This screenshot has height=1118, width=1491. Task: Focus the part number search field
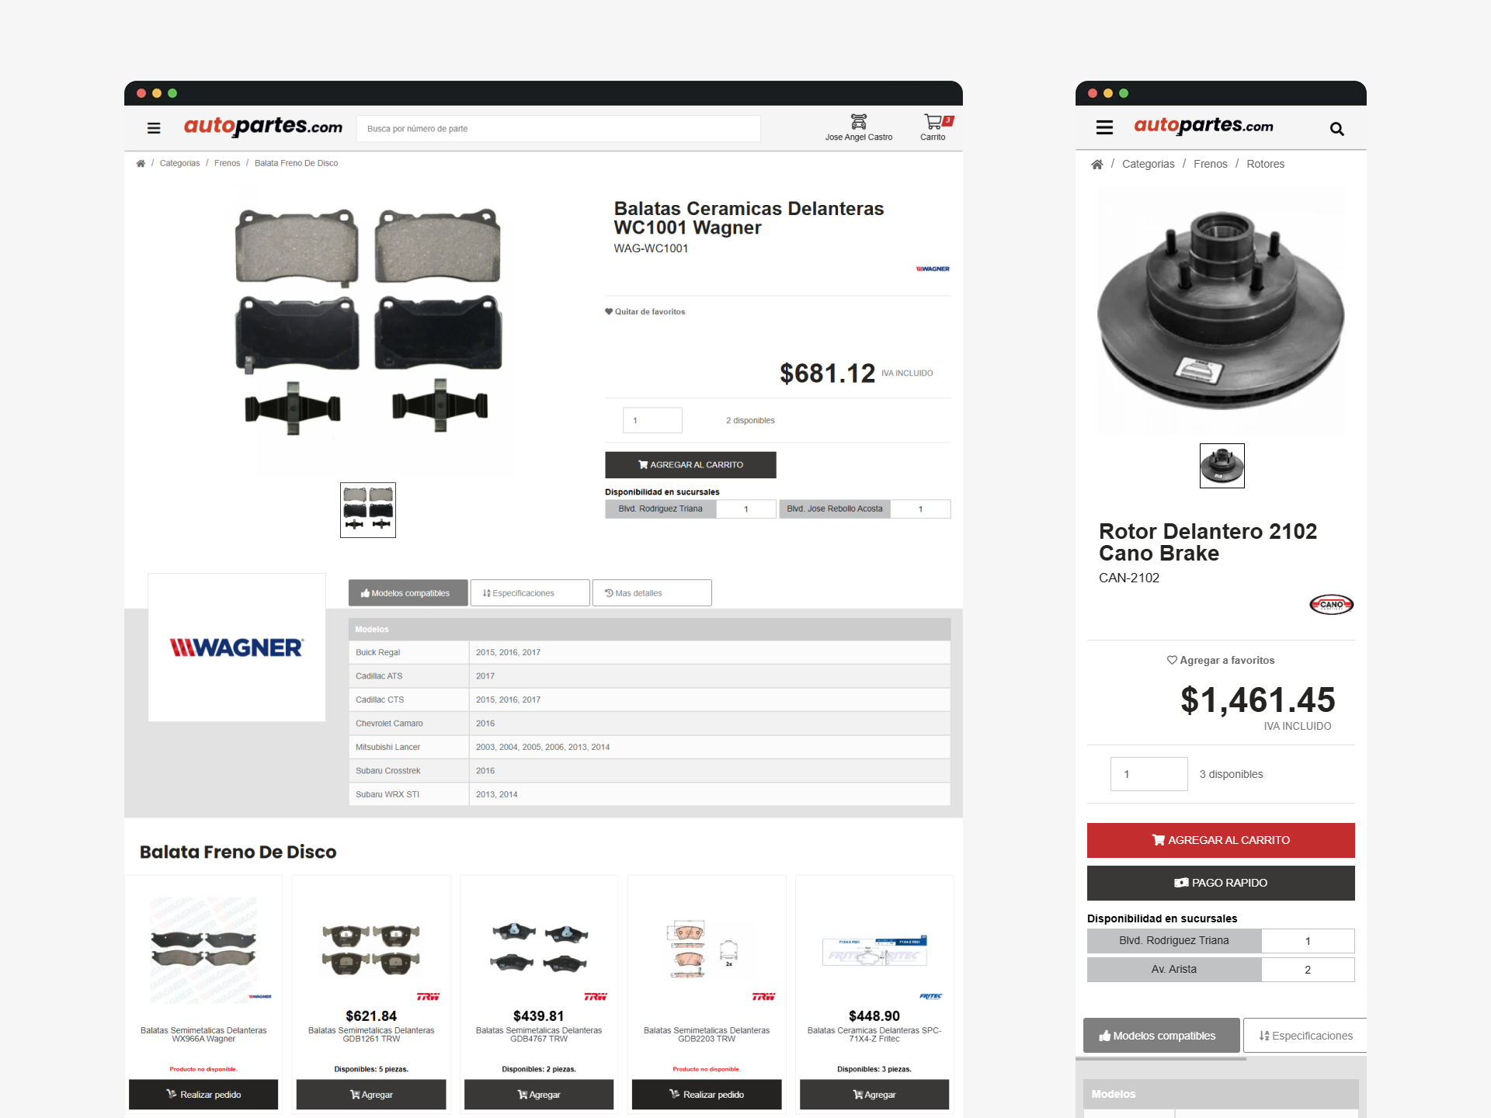click(x=558, y=129)
